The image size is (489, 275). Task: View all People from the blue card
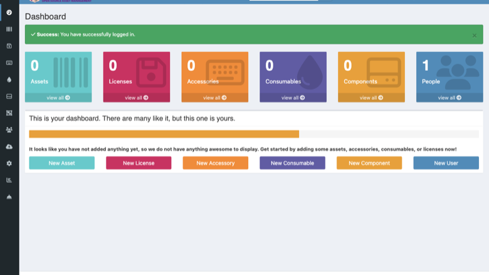(x=450, y=98)
